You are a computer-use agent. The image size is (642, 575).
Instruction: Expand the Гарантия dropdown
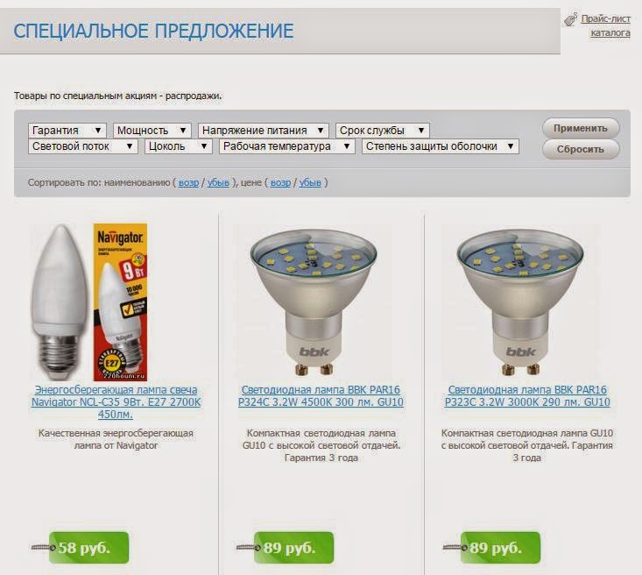pyautogui.click(x=67, y=131)
